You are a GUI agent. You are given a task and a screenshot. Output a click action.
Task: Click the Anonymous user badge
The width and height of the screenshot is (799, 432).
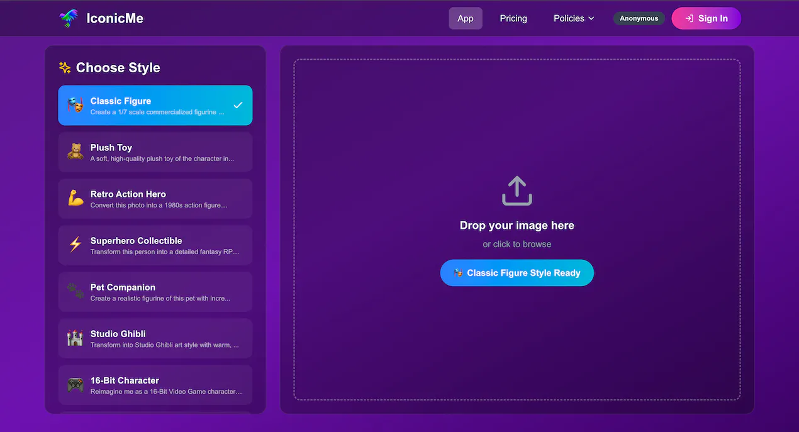[x=639, y=18]
